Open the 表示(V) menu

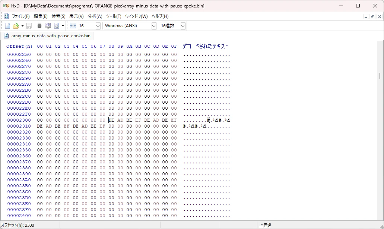coord(76,16)
